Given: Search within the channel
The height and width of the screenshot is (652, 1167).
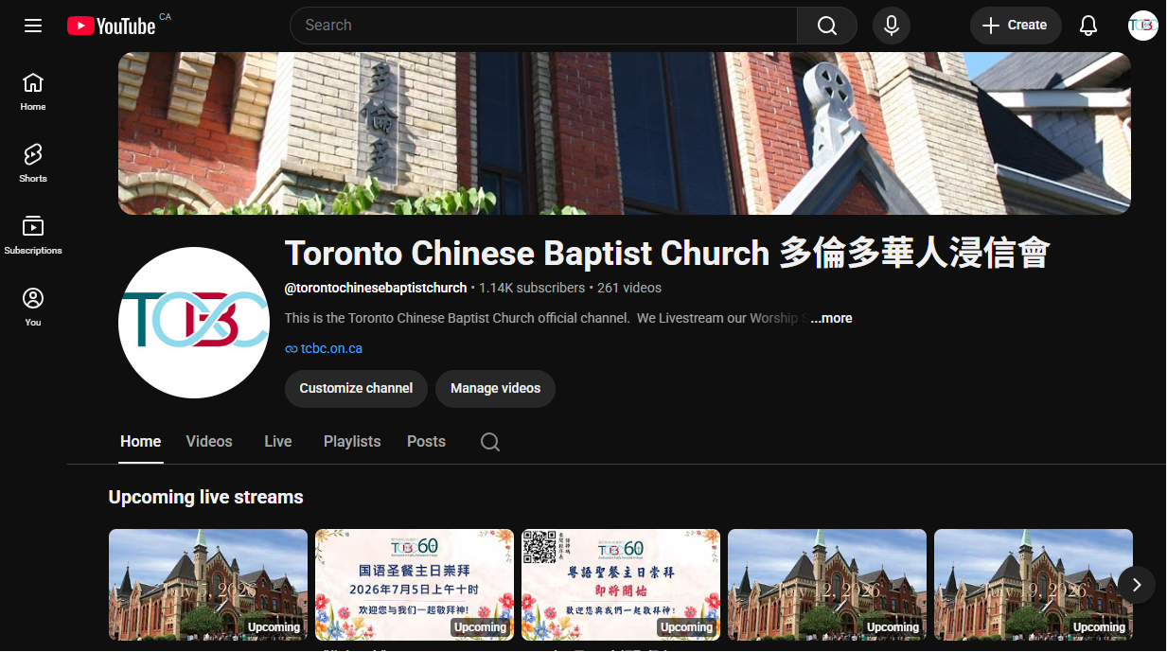Looking at the screenshot, I should pyautogui.click(x=490, y=442).
